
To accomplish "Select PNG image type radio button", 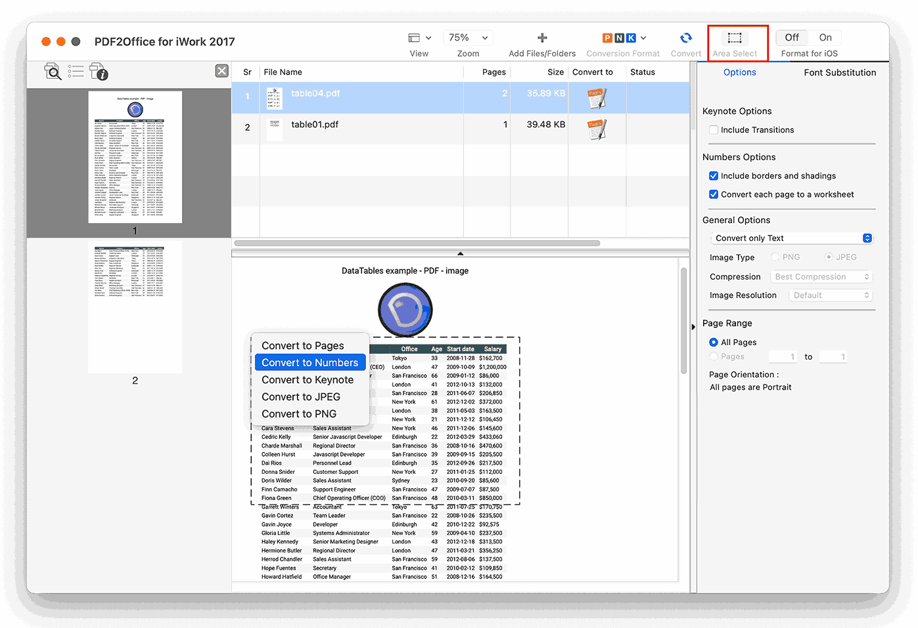I will click(775, 257).
